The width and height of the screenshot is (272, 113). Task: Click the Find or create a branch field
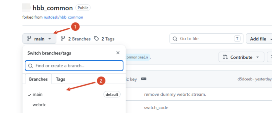tap(74, 66)
